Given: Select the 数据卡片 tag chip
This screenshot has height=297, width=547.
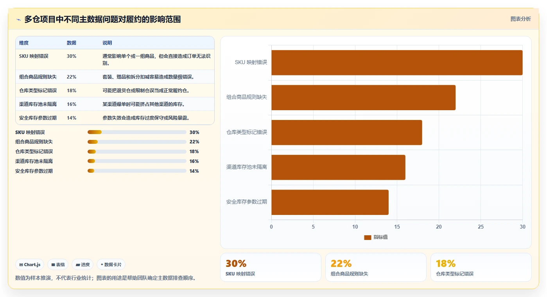Looking at the screenshot, I should pos(111,265).
